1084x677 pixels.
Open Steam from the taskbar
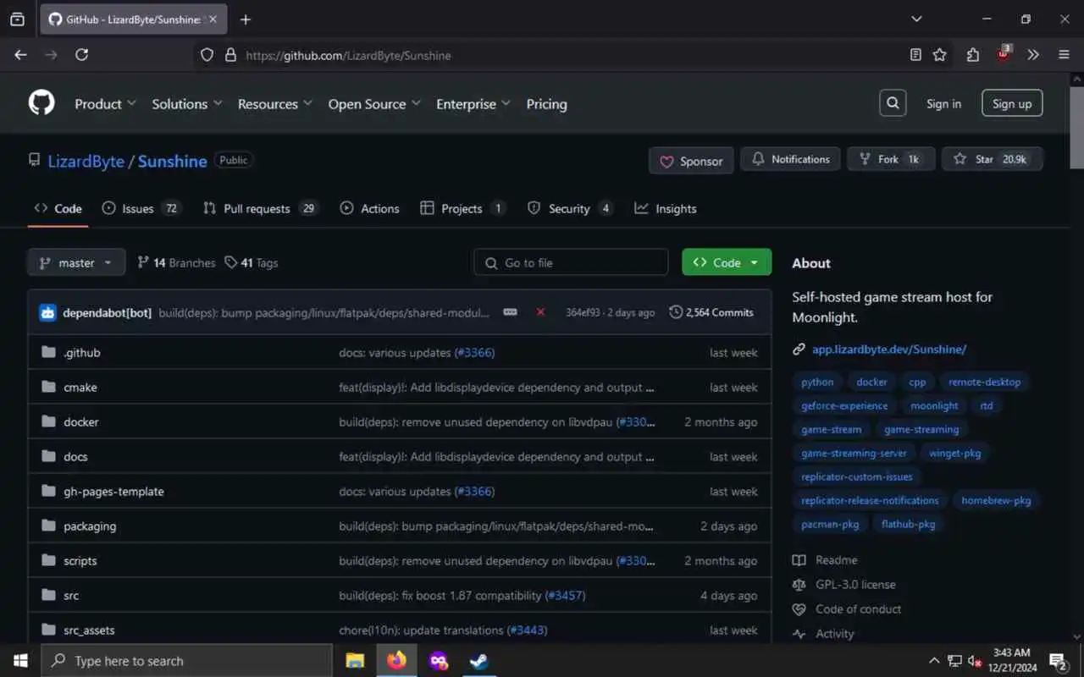tap(479, 661)
